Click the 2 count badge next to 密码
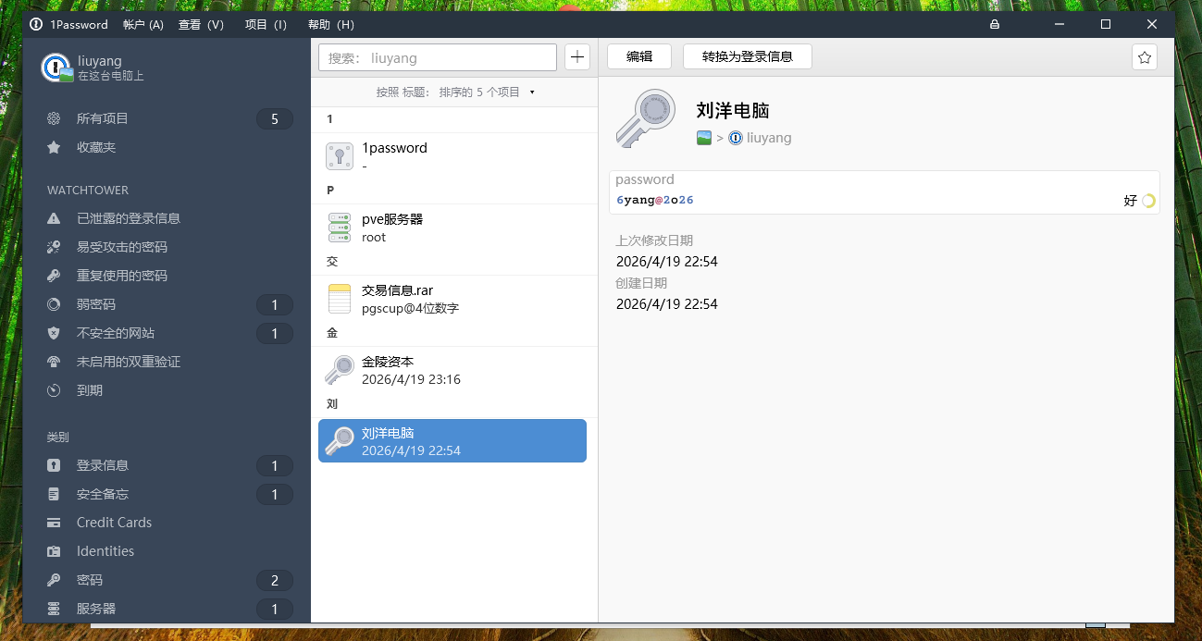This screenshot has height=641, width=1202. point(275,580)
